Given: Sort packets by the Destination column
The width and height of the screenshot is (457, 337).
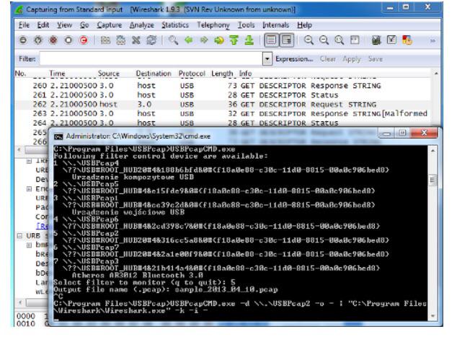Looking at the screenshot, I should [154, 73].
